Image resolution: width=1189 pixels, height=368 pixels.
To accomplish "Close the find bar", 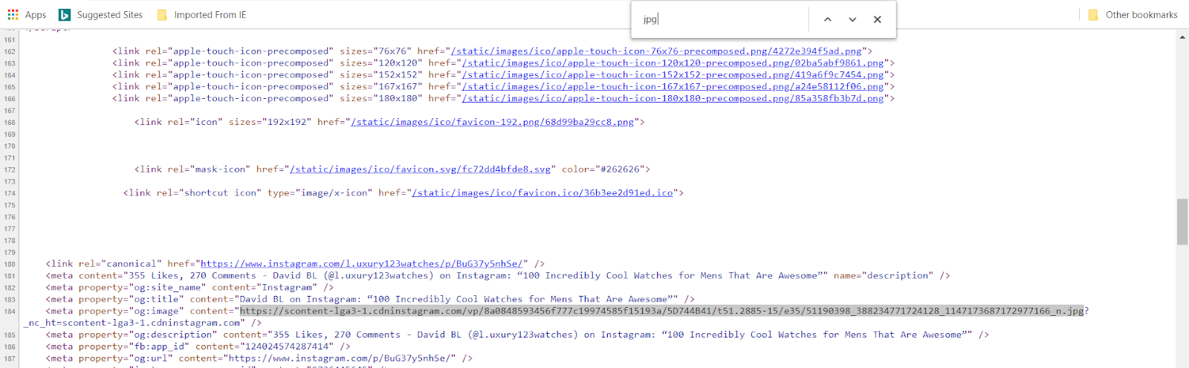I will tap(878, 19).
